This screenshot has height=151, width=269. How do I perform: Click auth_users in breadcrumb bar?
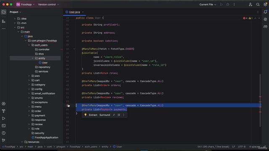(x=91, y=147)
